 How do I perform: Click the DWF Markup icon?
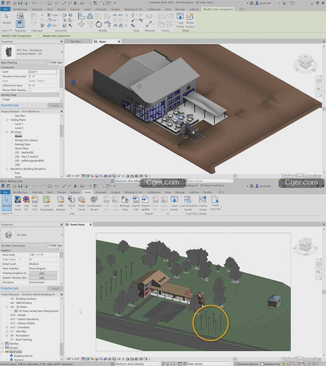point(61,203)
